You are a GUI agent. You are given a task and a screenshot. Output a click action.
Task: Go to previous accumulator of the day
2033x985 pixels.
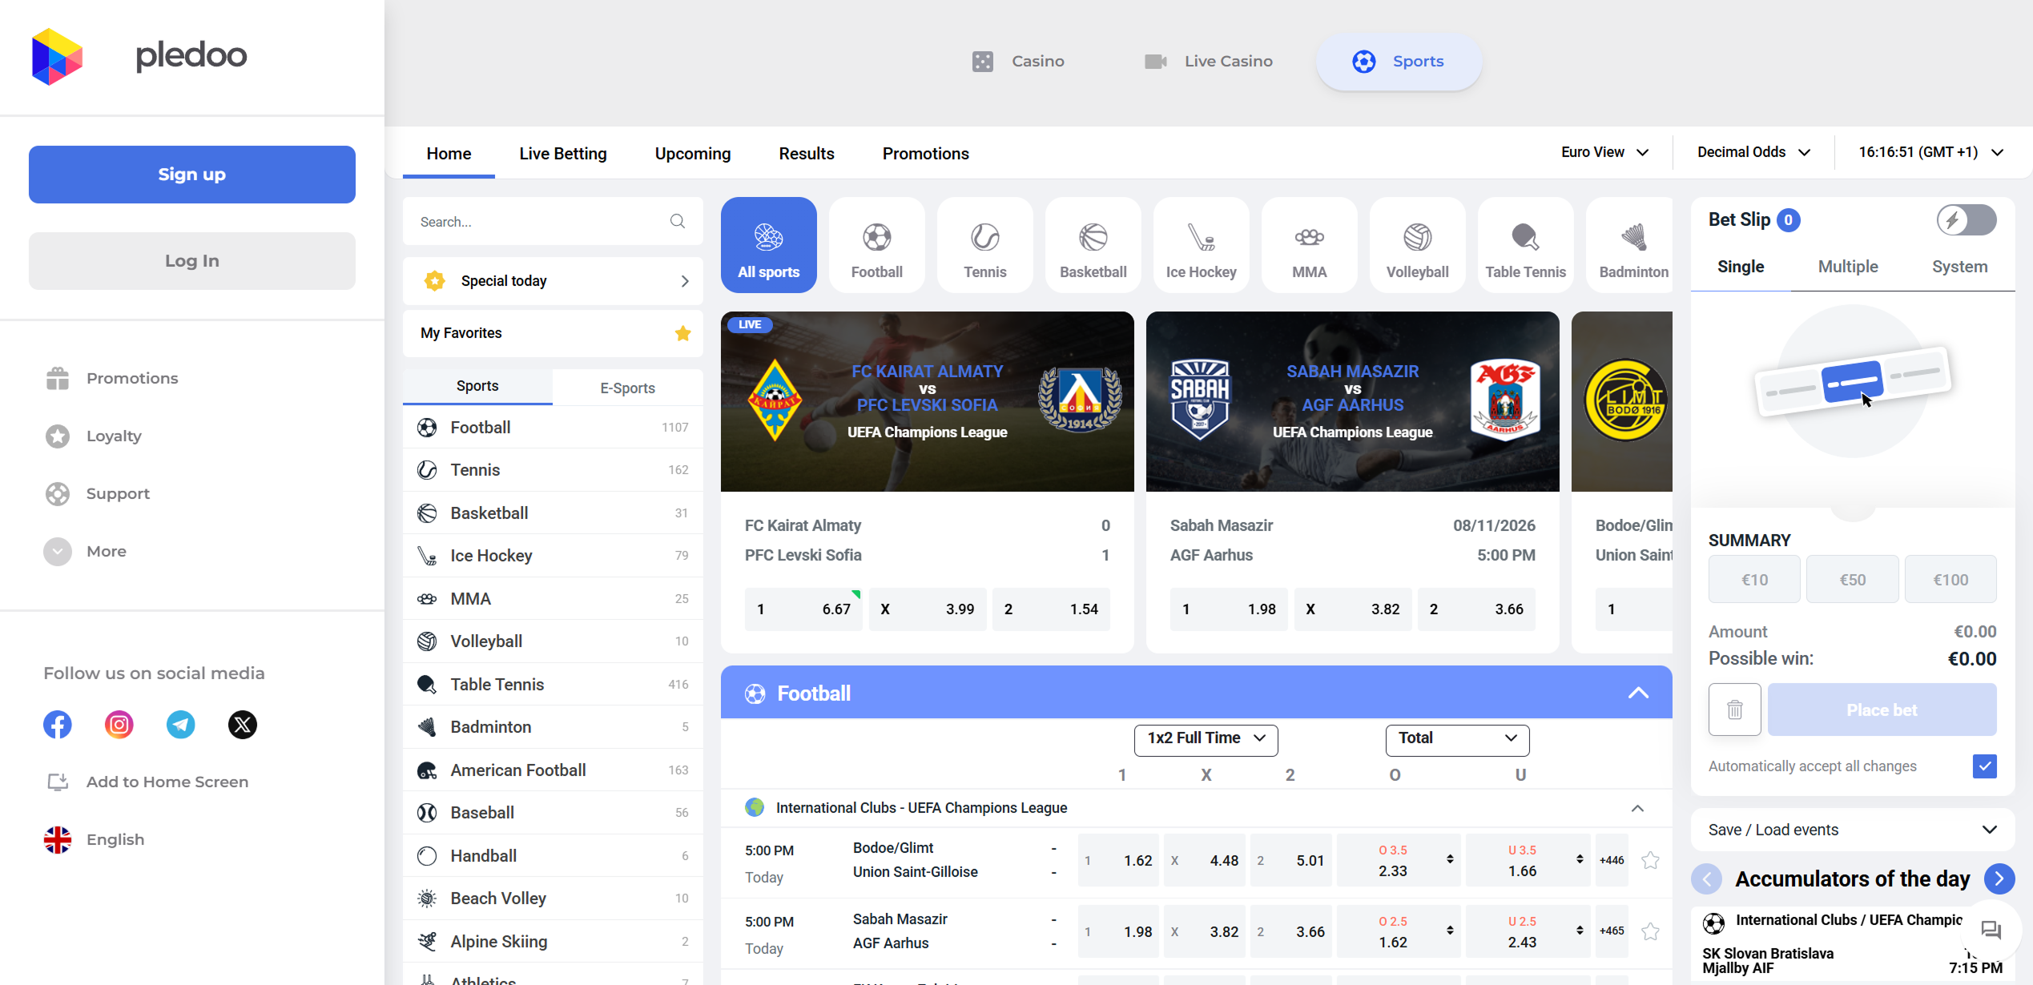1706,878
